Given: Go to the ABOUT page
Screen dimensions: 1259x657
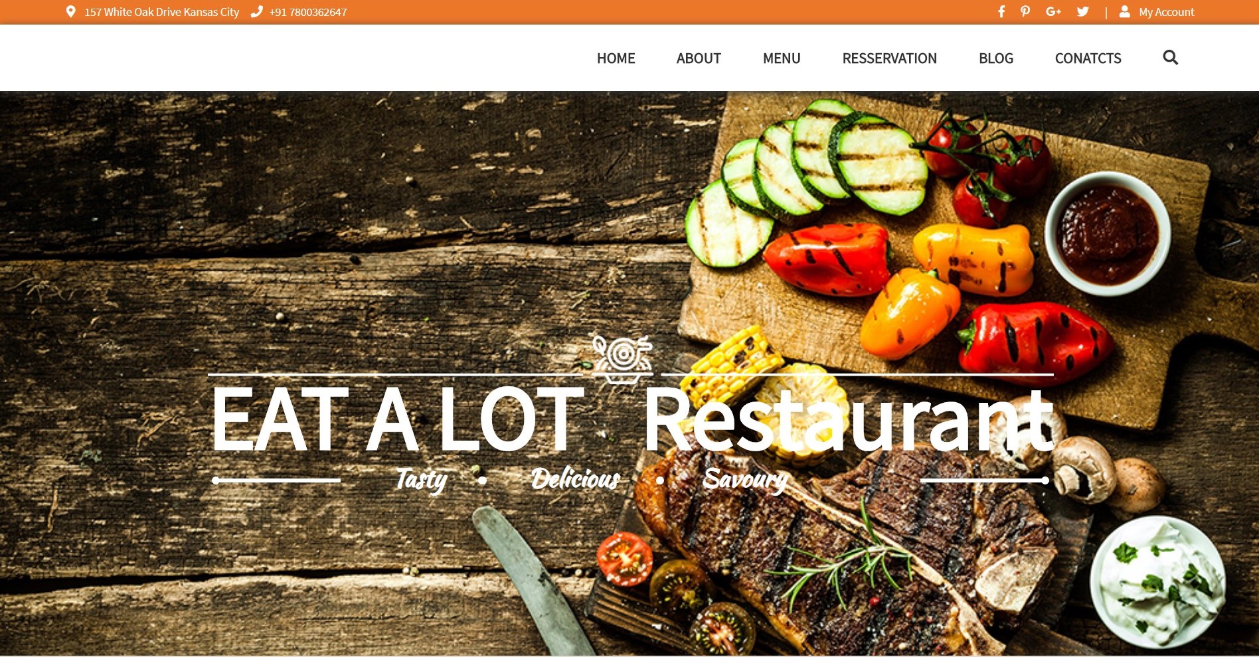Looking at the screenshot, I should 699,58.
